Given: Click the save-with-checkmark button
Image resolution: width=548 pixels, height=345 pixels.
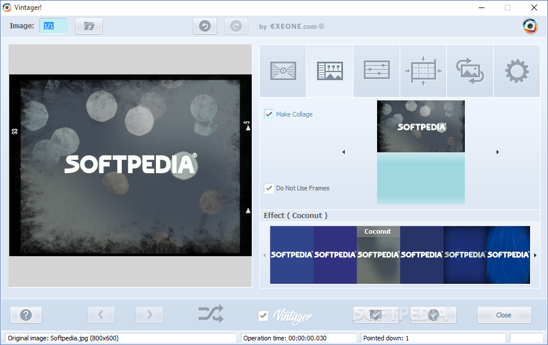Looking at the screenshot, I should pos(376,315).
